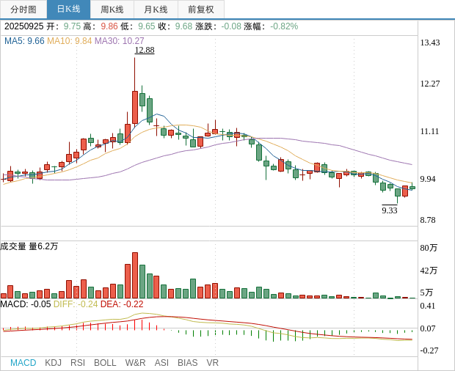The width and height of the screenshot is (455, 371).
Task: Show the RSI indicator
Action: tap(78, 363)
